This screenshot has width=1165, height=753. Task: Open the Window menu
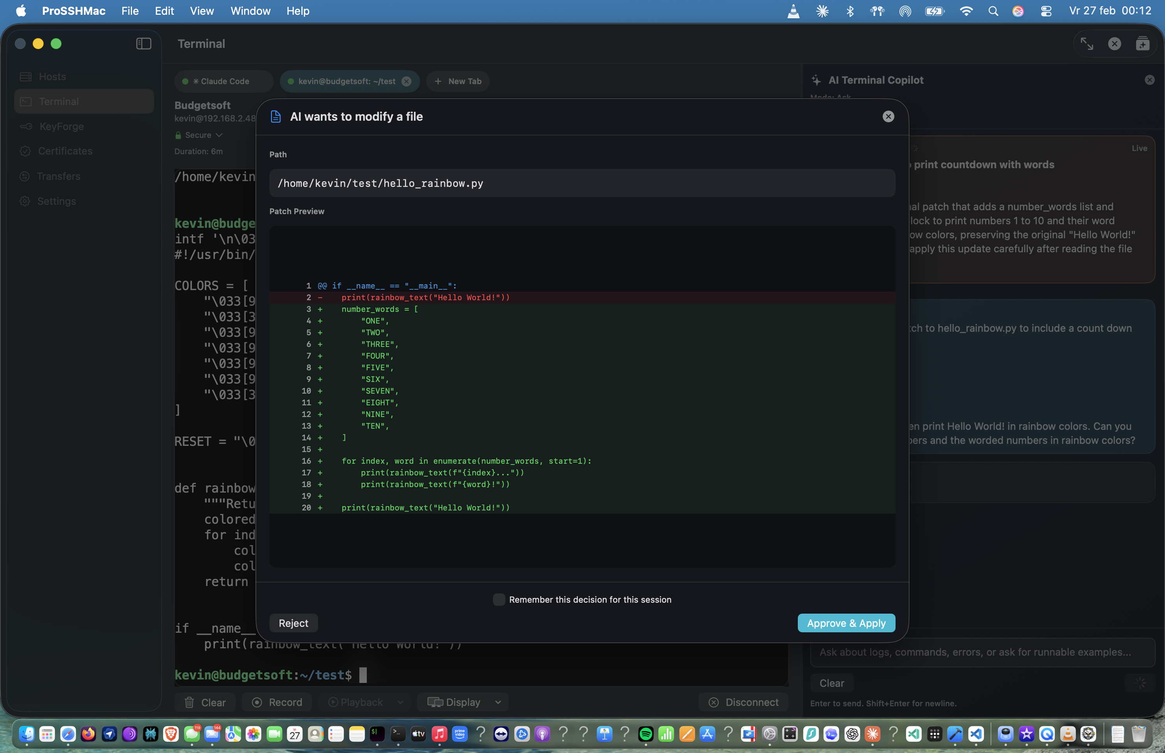[x=250, y=11]
